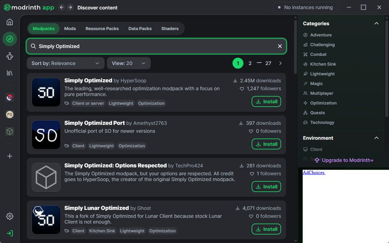
Task: Click the sign-in arrow icon at sidebar bottom
Action: (x=10, y=233)
